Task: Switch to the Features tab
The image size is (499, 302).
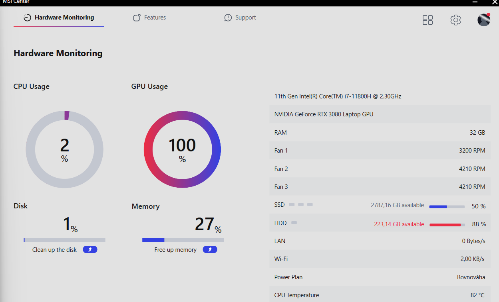Action: 155,18
